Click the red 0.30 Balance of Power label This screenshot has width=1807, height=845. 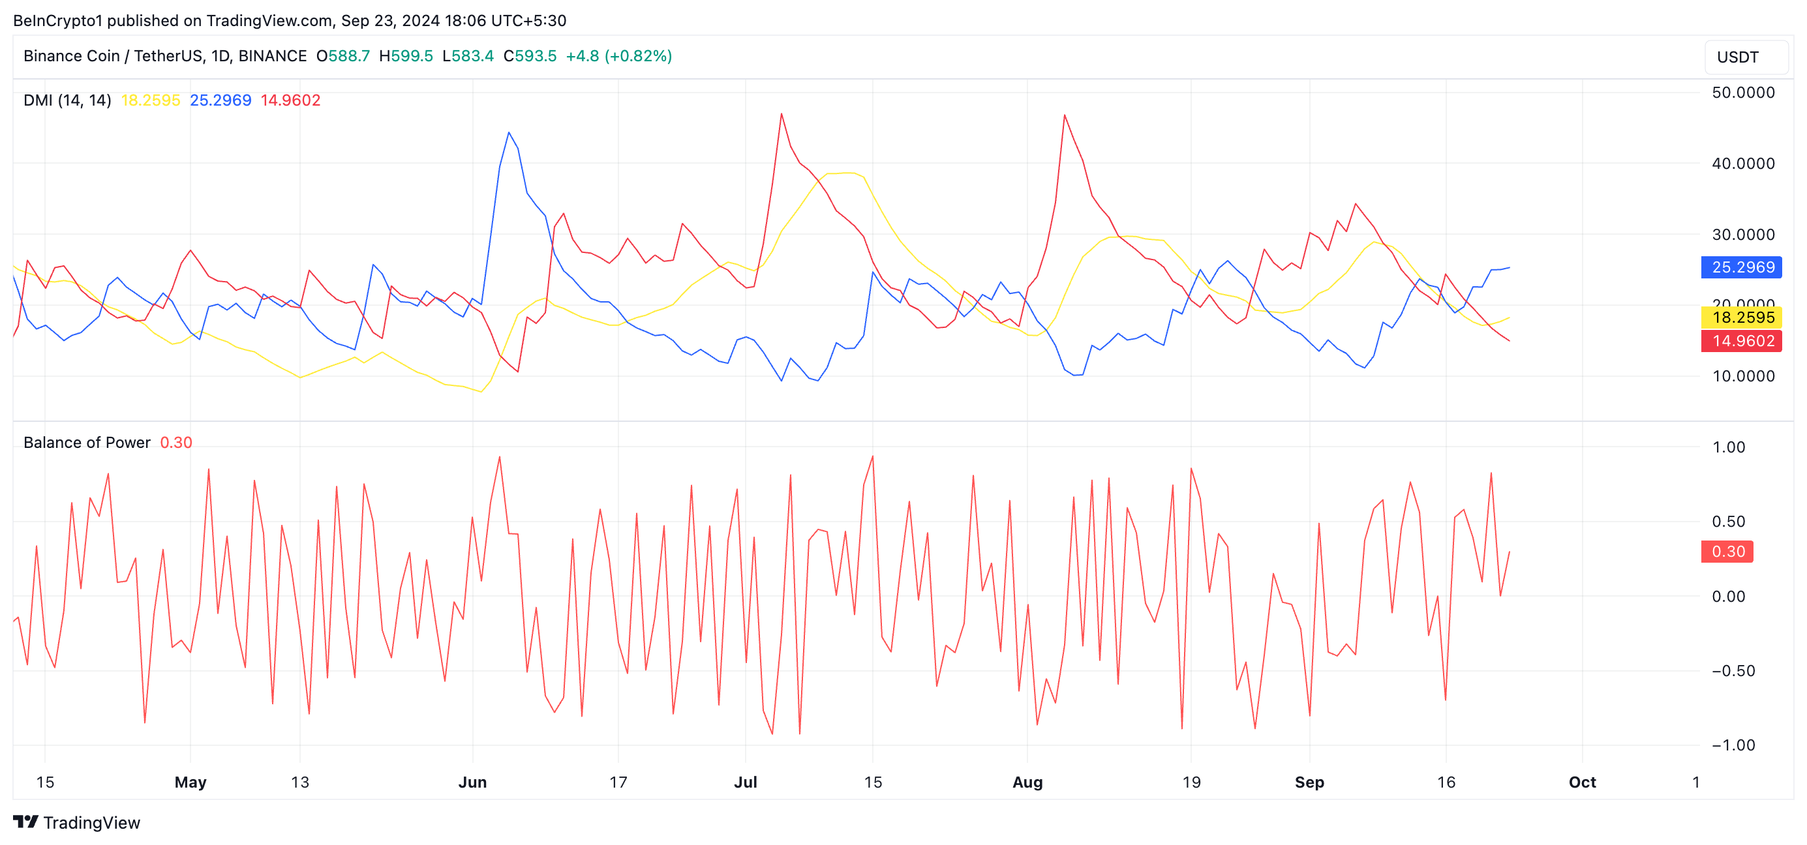click(1727, 551)
